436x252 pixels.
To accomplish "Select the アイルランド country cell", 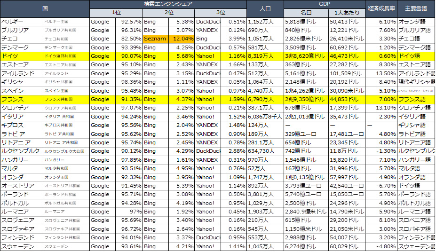I will click(22, 73).
